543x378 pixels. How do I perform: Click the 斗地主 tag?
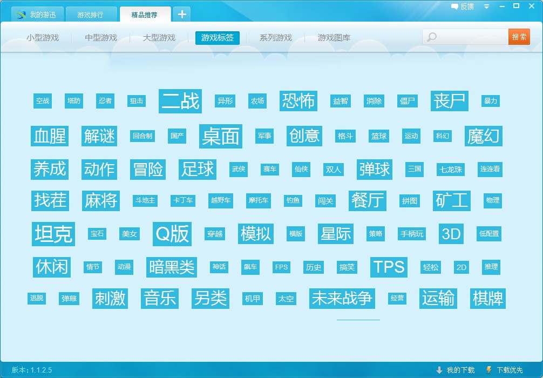(145, 200)
